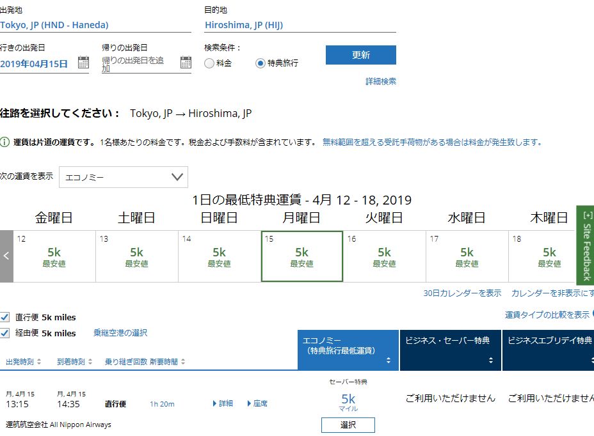Image resolution: width=594 pixels, height=436 pixels.
Task: Expand 座席 for the 13:15 flight
Action: click(x=257, y=404)
